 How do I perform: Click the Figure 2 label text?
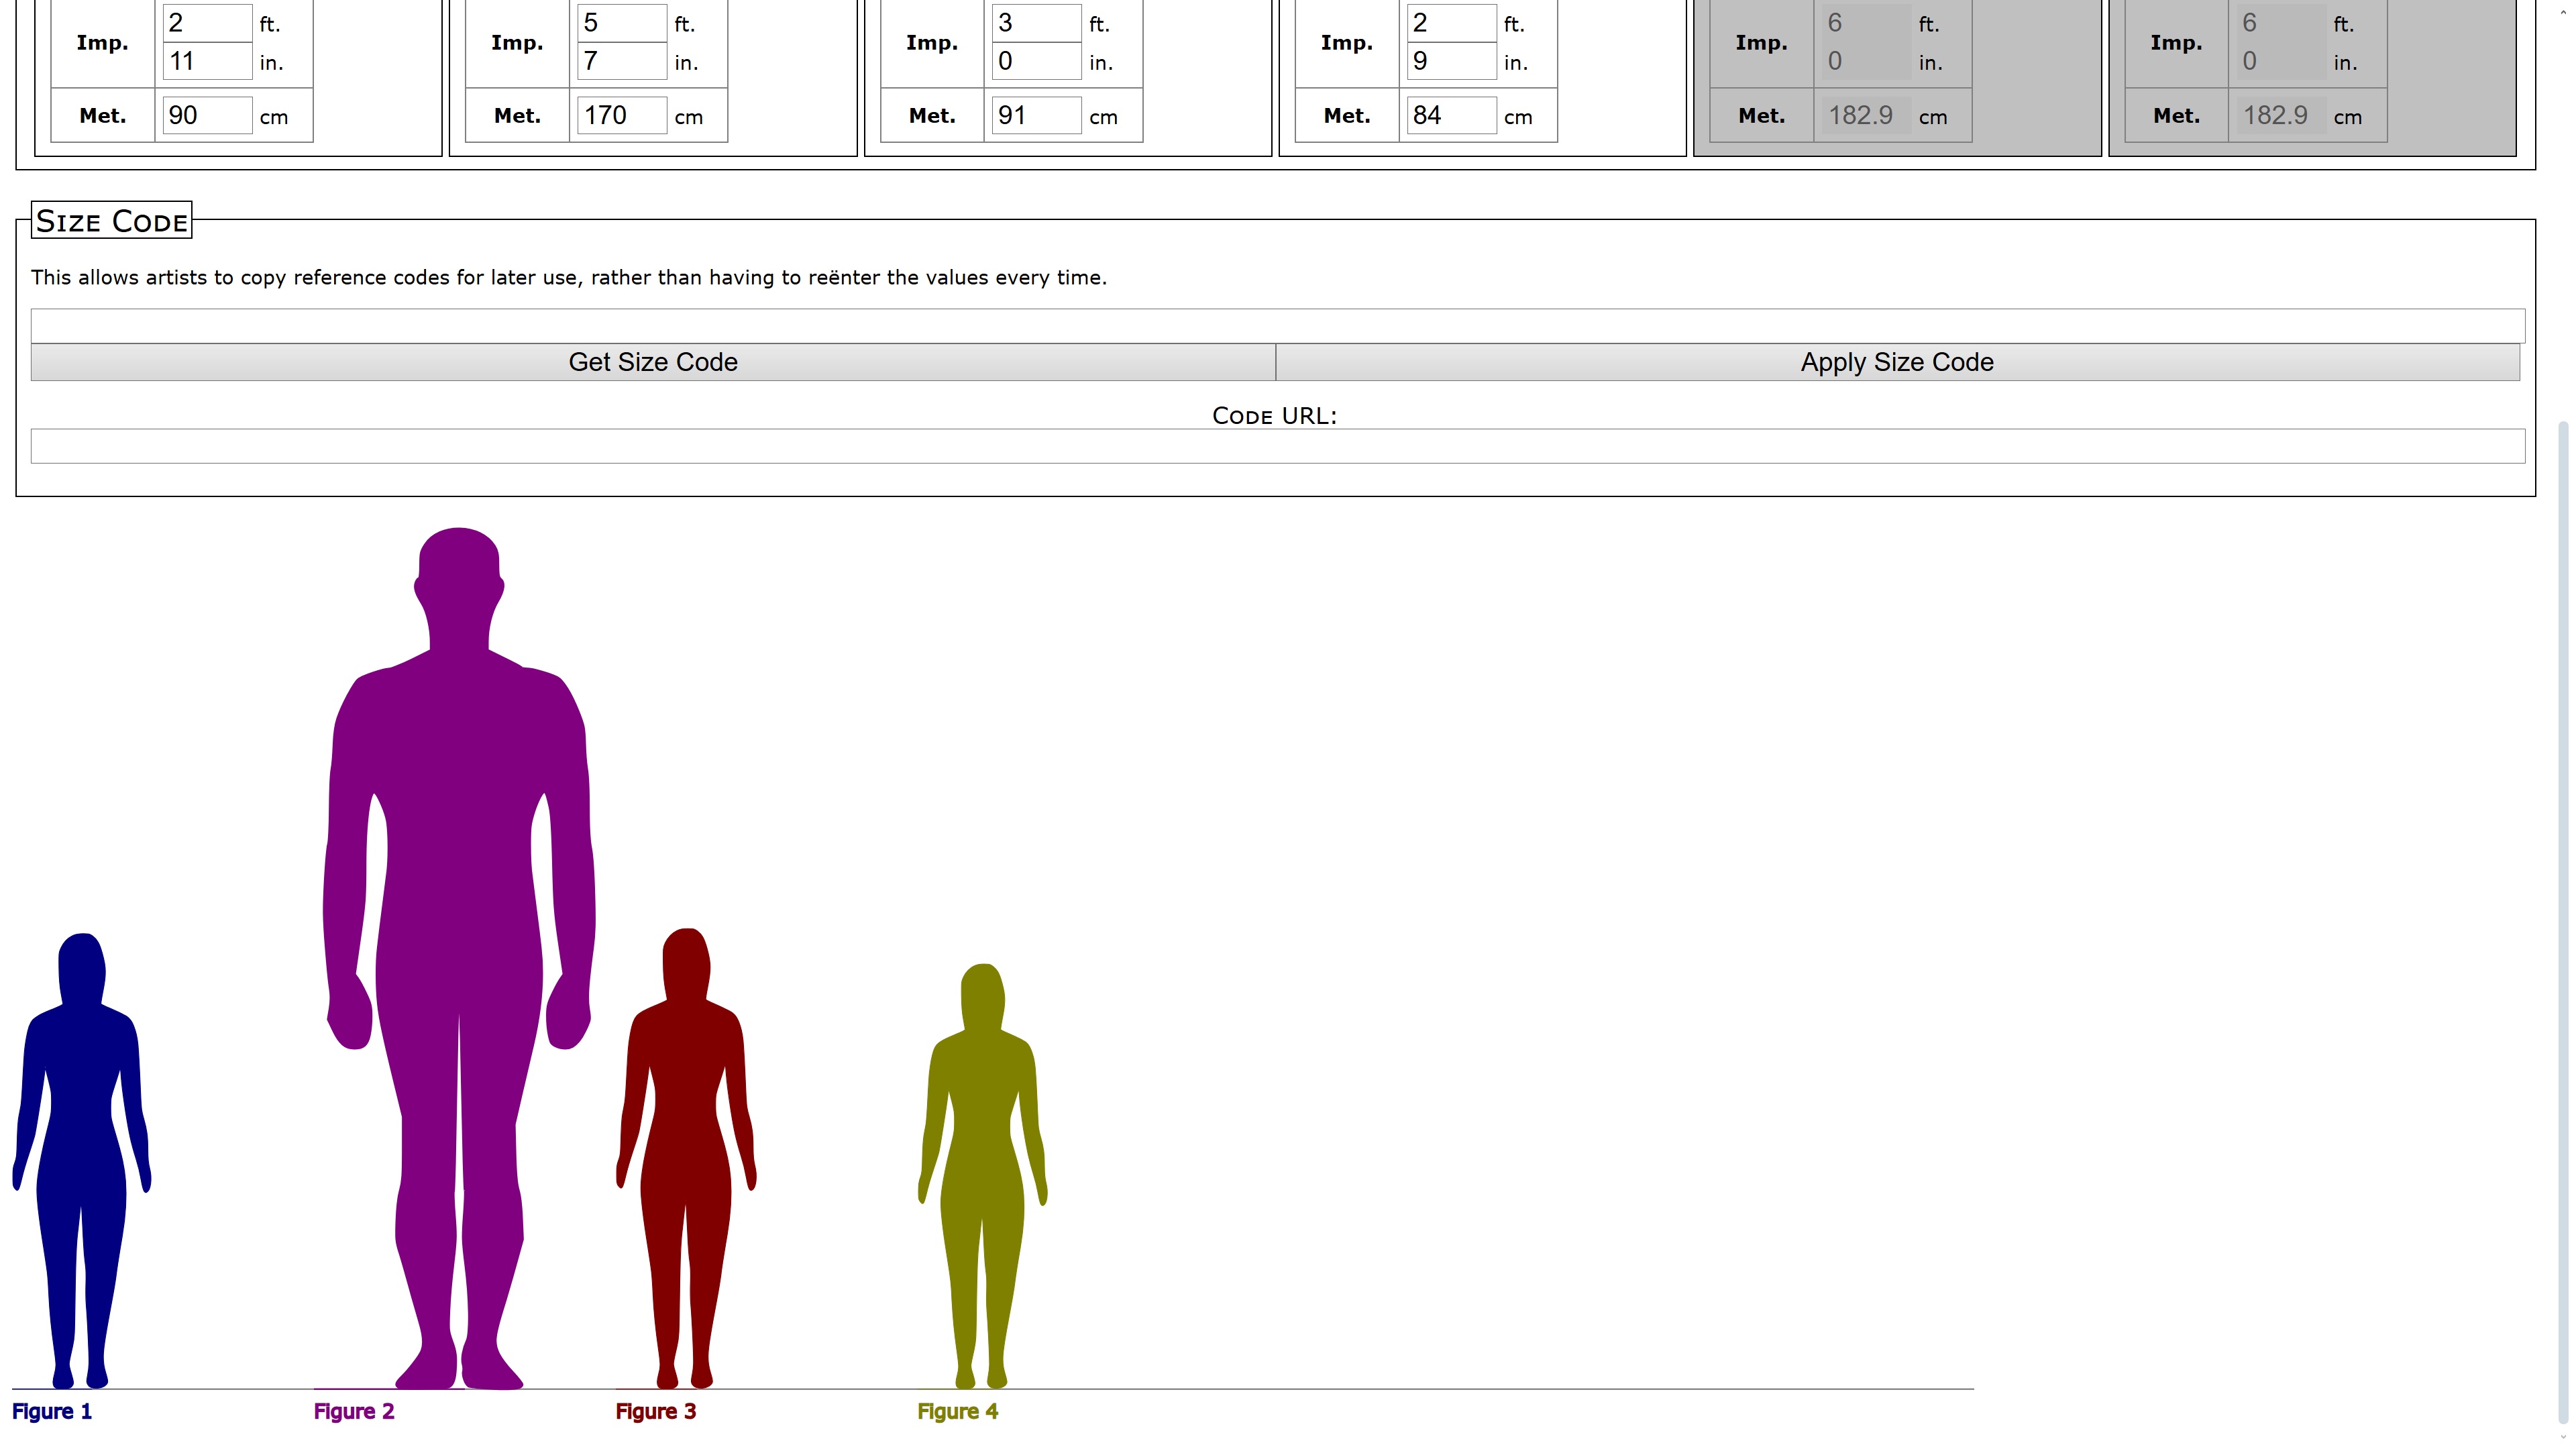click(354, 1411)
